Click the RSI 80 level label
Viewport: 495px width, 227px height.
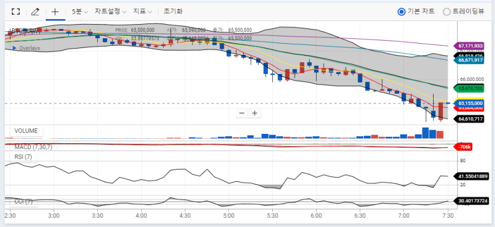[x=463, y=160]
